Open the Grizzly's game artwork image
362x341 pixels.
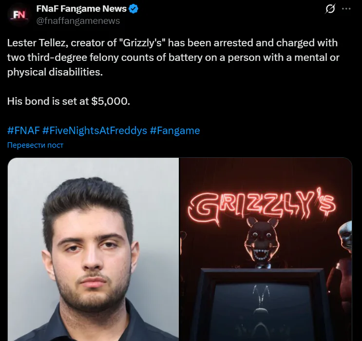click(266, 249)
